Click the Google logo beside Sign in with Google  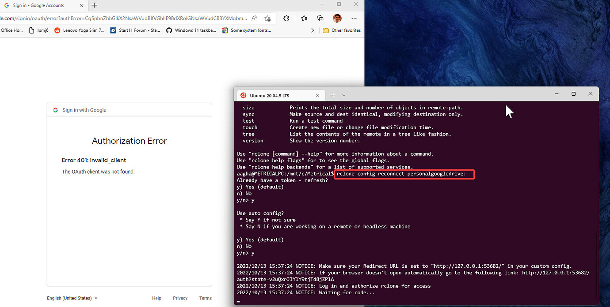(x=56, y=110)
